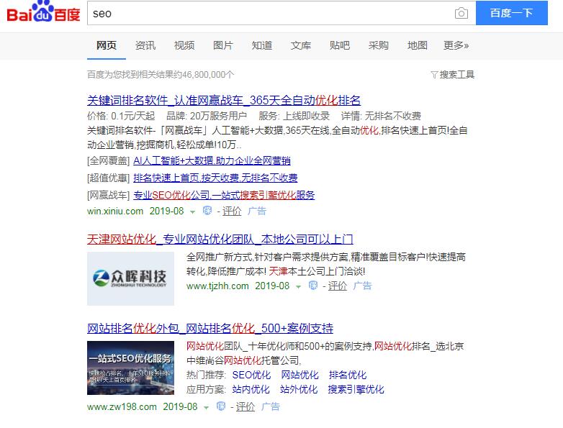Screen dimensions: 563x428
Task: Open the guarantee badge beside win.xiniu.com
Action: pos(207,210)
